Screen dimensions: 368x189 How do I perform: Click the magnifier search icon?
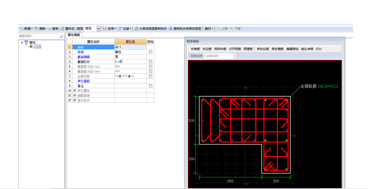coord(61,37)
